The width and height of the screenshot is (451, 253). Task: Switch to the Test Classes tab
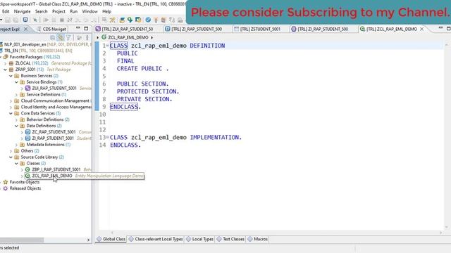click(x=230, y=239)
